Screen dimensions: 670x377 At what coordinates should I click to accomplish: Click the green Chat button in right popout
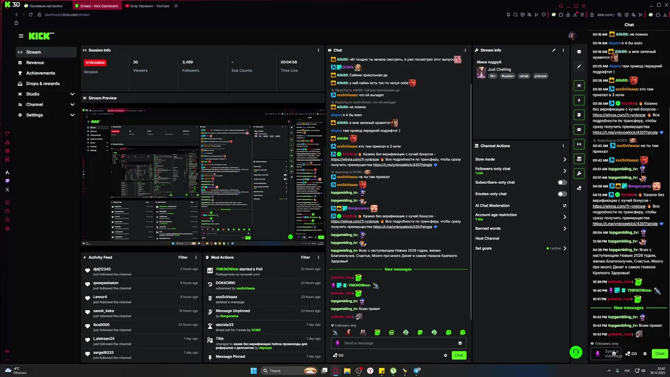tap(660, 353)
